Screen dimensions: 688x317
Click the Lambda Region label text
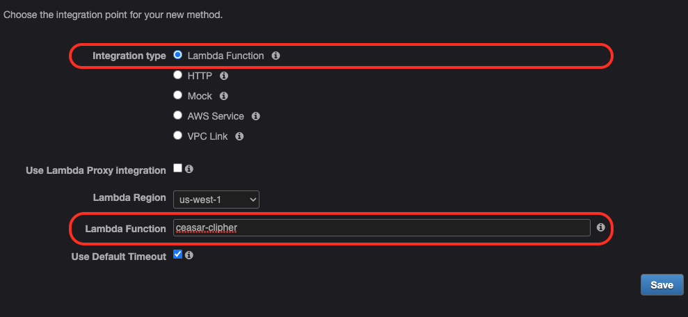pos(129,197)
